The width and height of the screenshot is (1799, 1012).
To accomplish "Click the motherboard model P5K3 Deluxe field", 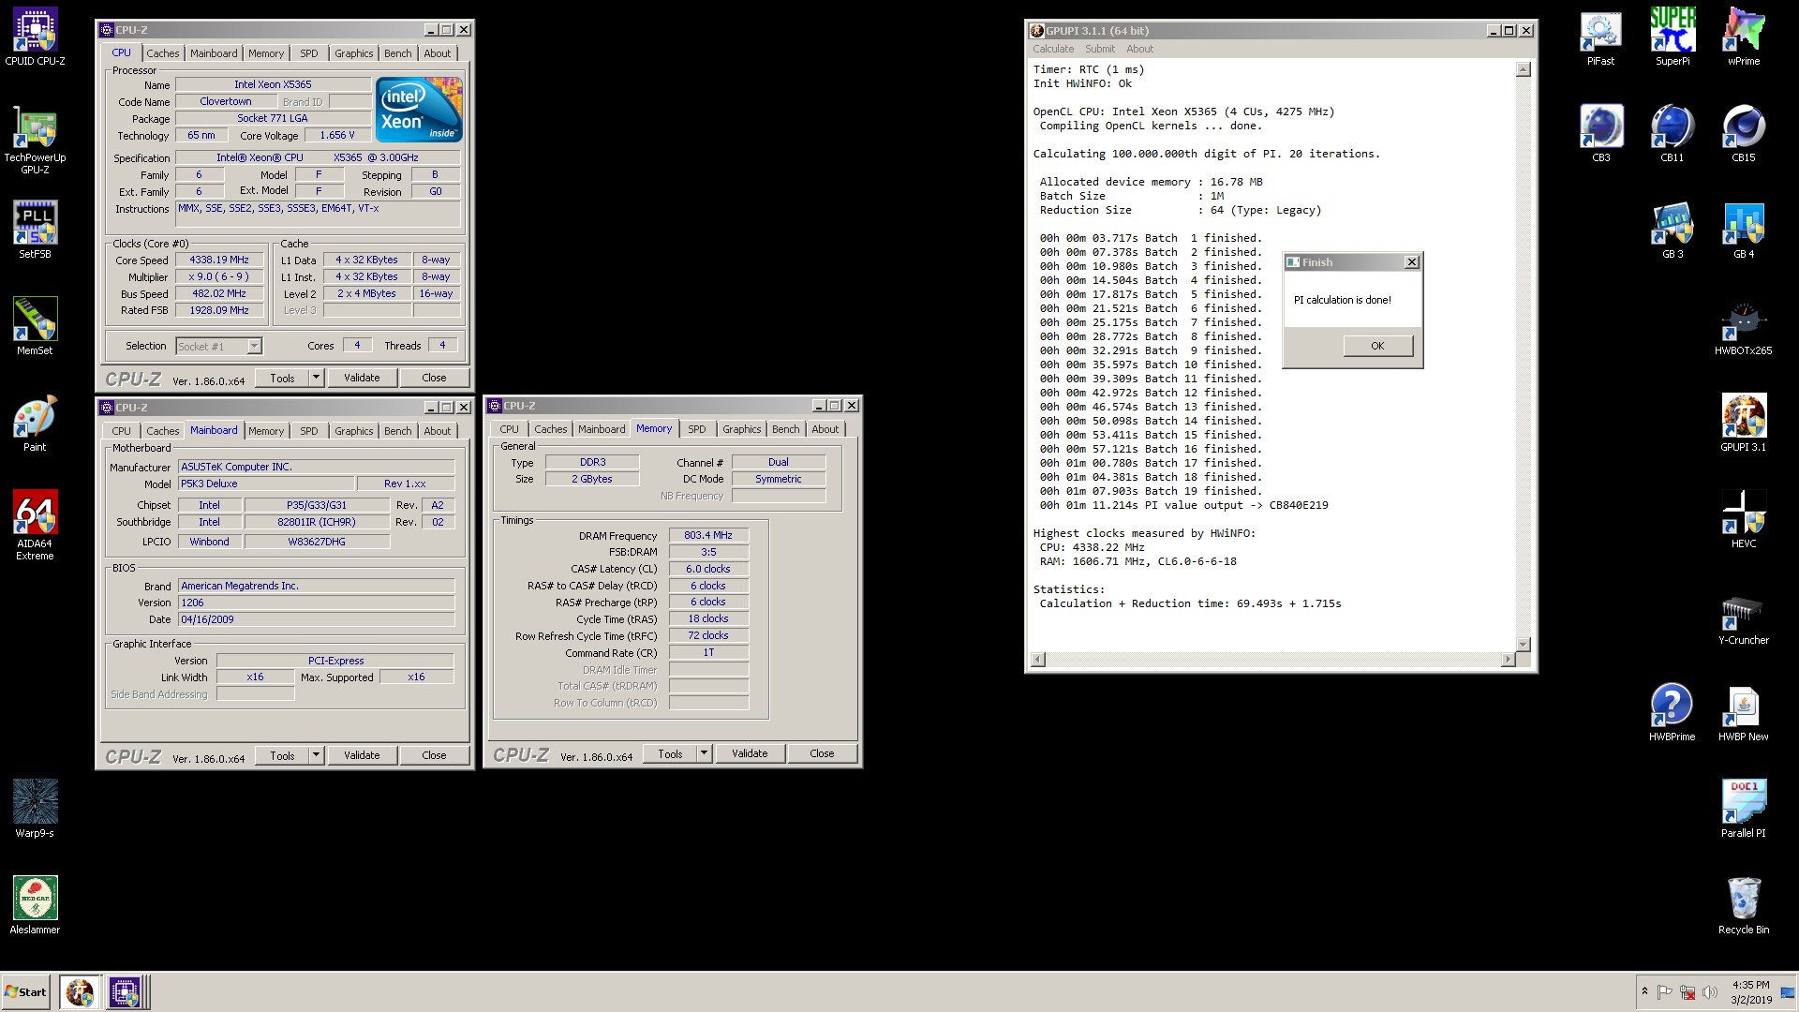I will (266, 484).
